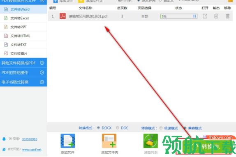This screenshot has width=236, height=157.
Task: Open 其他文件转换成PDF category
Action: [23, 63]
